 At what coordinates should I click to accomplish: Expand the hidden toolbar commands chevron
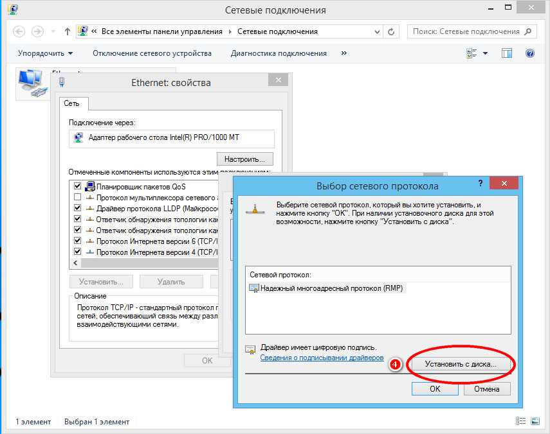(x=344, y=53)
